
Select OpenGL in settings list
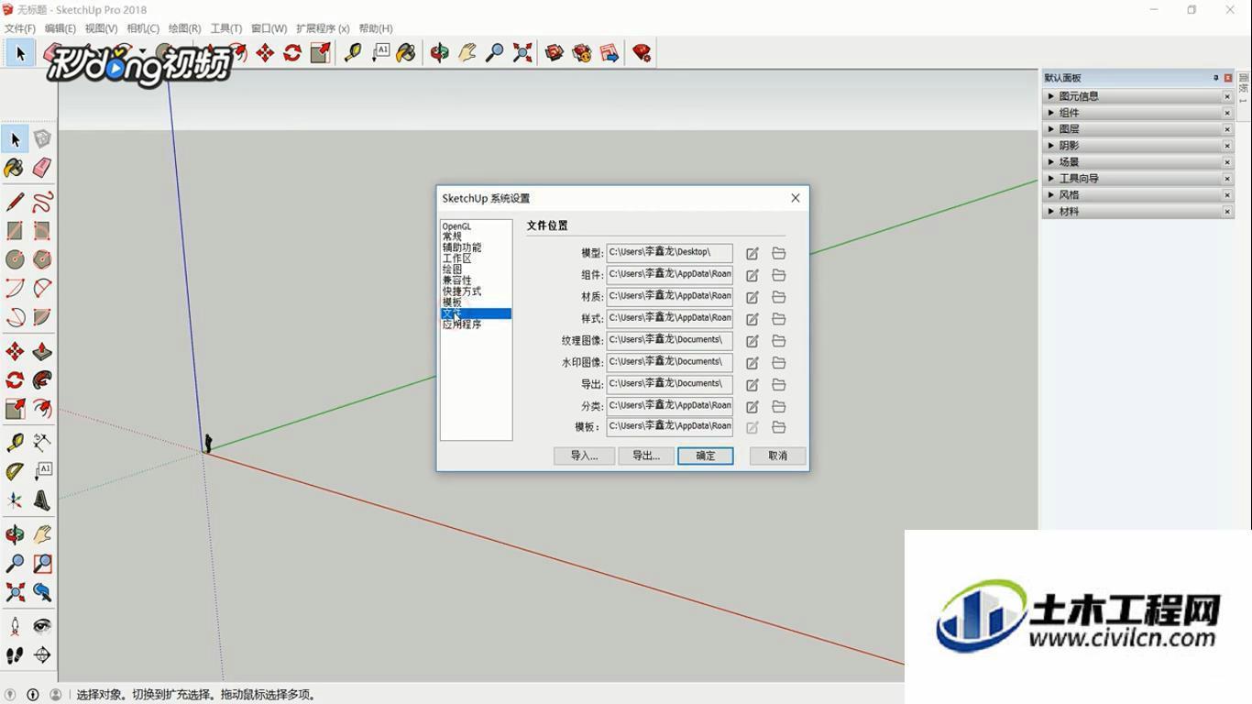click(456, 226)
